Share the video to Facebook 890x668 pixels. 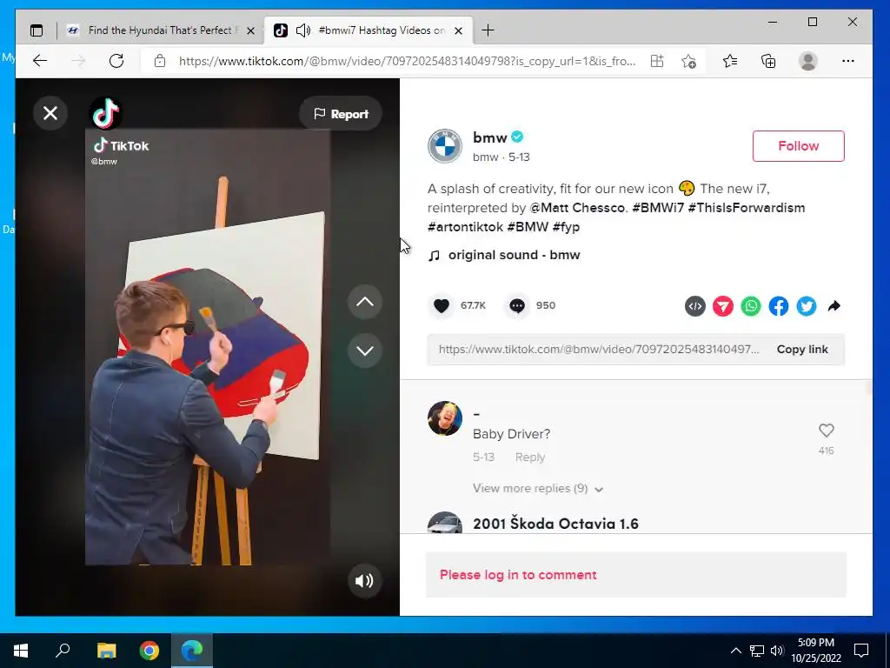pyautogui.click(x=778, y=307)
